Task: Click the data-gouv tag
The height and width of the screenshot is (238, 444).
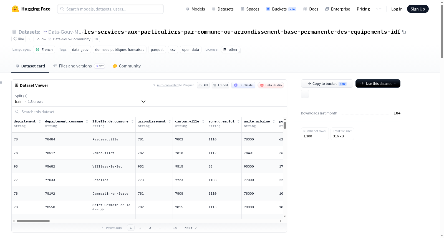Action: (x=80, y=49)
